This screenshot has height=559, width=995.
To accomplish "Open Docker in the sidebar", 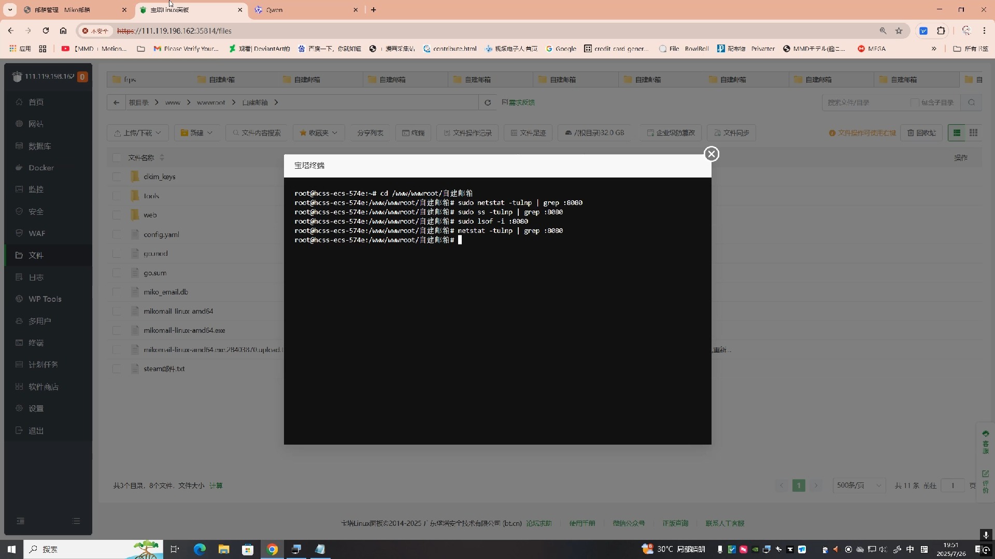I will pos(41,168).
